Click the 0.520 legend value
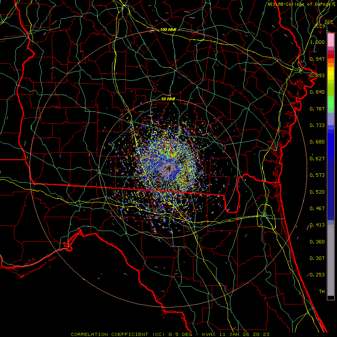 (x=317, y=192)
